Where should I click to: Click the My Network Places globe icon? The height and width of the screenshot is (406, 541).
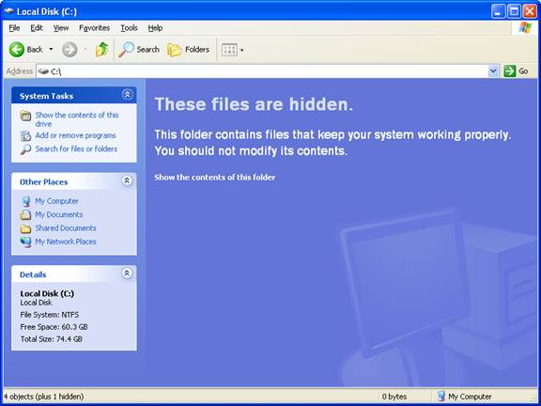[x=25, y=242]
